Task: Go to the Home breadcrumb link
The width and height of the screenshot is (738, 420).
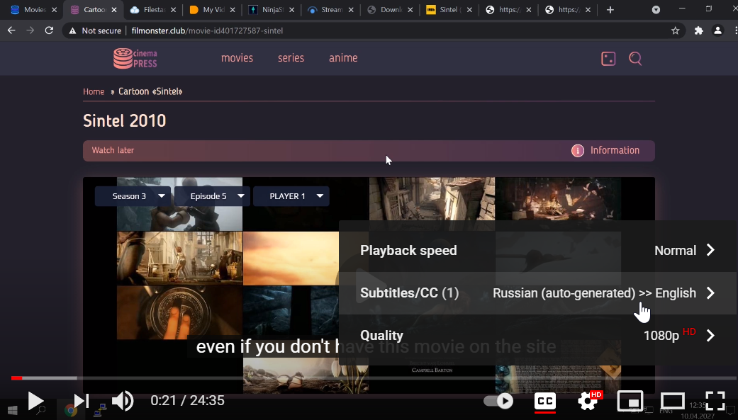Action: [94, 91]
